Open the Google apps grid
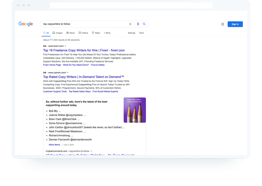Image resolution: width=262 pixels, height=186 pixels. click(x=223, y=24)
